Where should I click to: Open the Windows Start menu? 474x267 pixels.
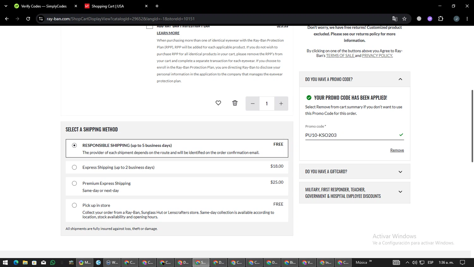point(5,263)
